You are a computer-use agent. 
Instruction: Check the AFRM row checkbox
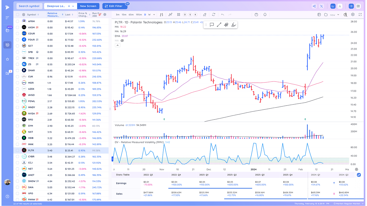(x=18, y=21)
